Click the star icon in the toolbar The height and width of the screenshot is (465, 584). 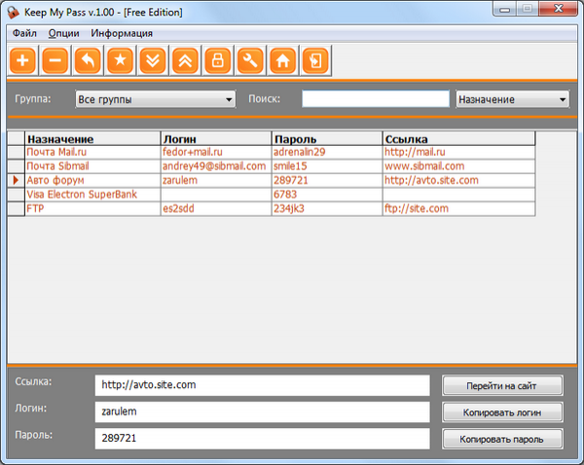pyautogui.click(x=121, y=60)
